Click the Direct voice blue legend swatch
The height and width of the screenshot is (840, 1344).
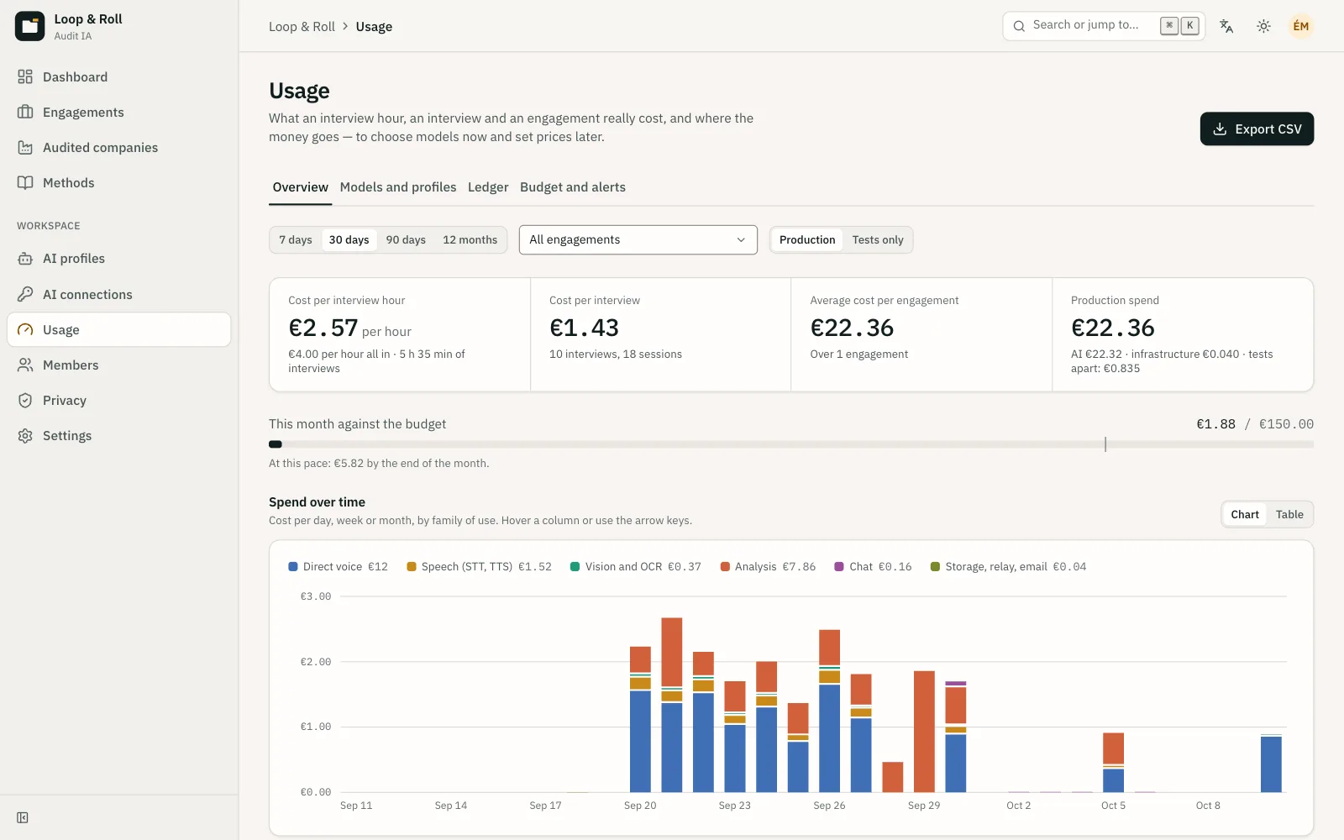(293, 567)
